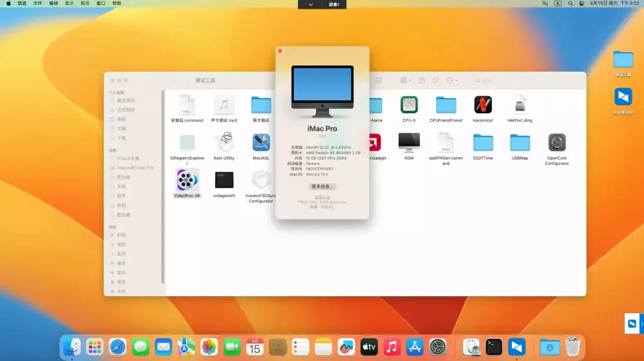Screen dimensions: 644x361
Task: Open Freeform from the Dock
Action: pos(347,347)
